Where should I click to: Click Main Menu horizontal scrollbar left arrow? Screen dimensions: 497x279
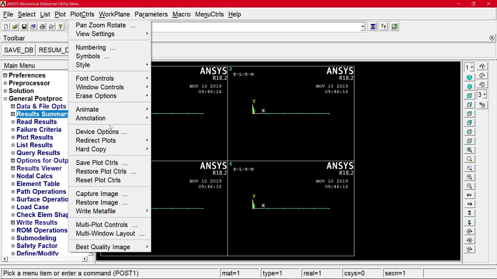pyautogui.click(x=5, y=259)
